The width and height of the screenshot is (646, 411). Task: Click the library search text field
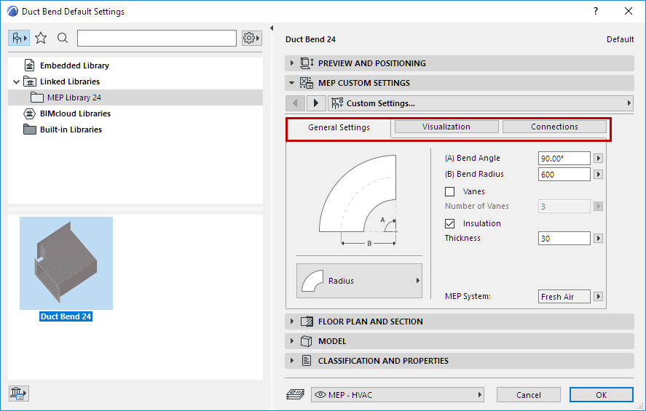[157, 39]
